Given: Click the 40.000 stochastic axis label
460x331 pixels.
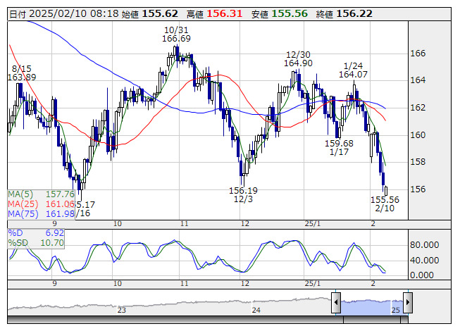Looking at the screenshot, I should tap(425, 261).
